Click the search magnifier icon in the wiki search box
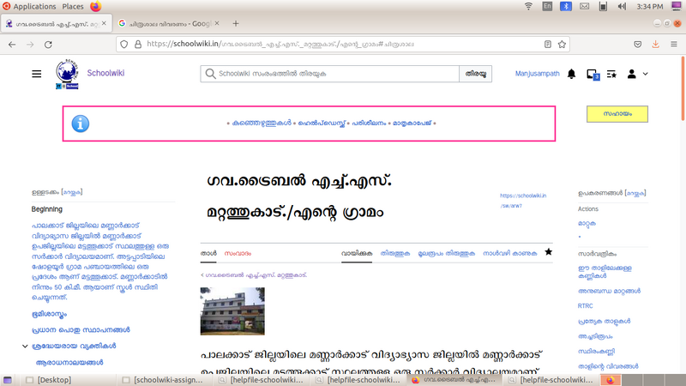Viewport: 686px width, 386px height. 210,74
